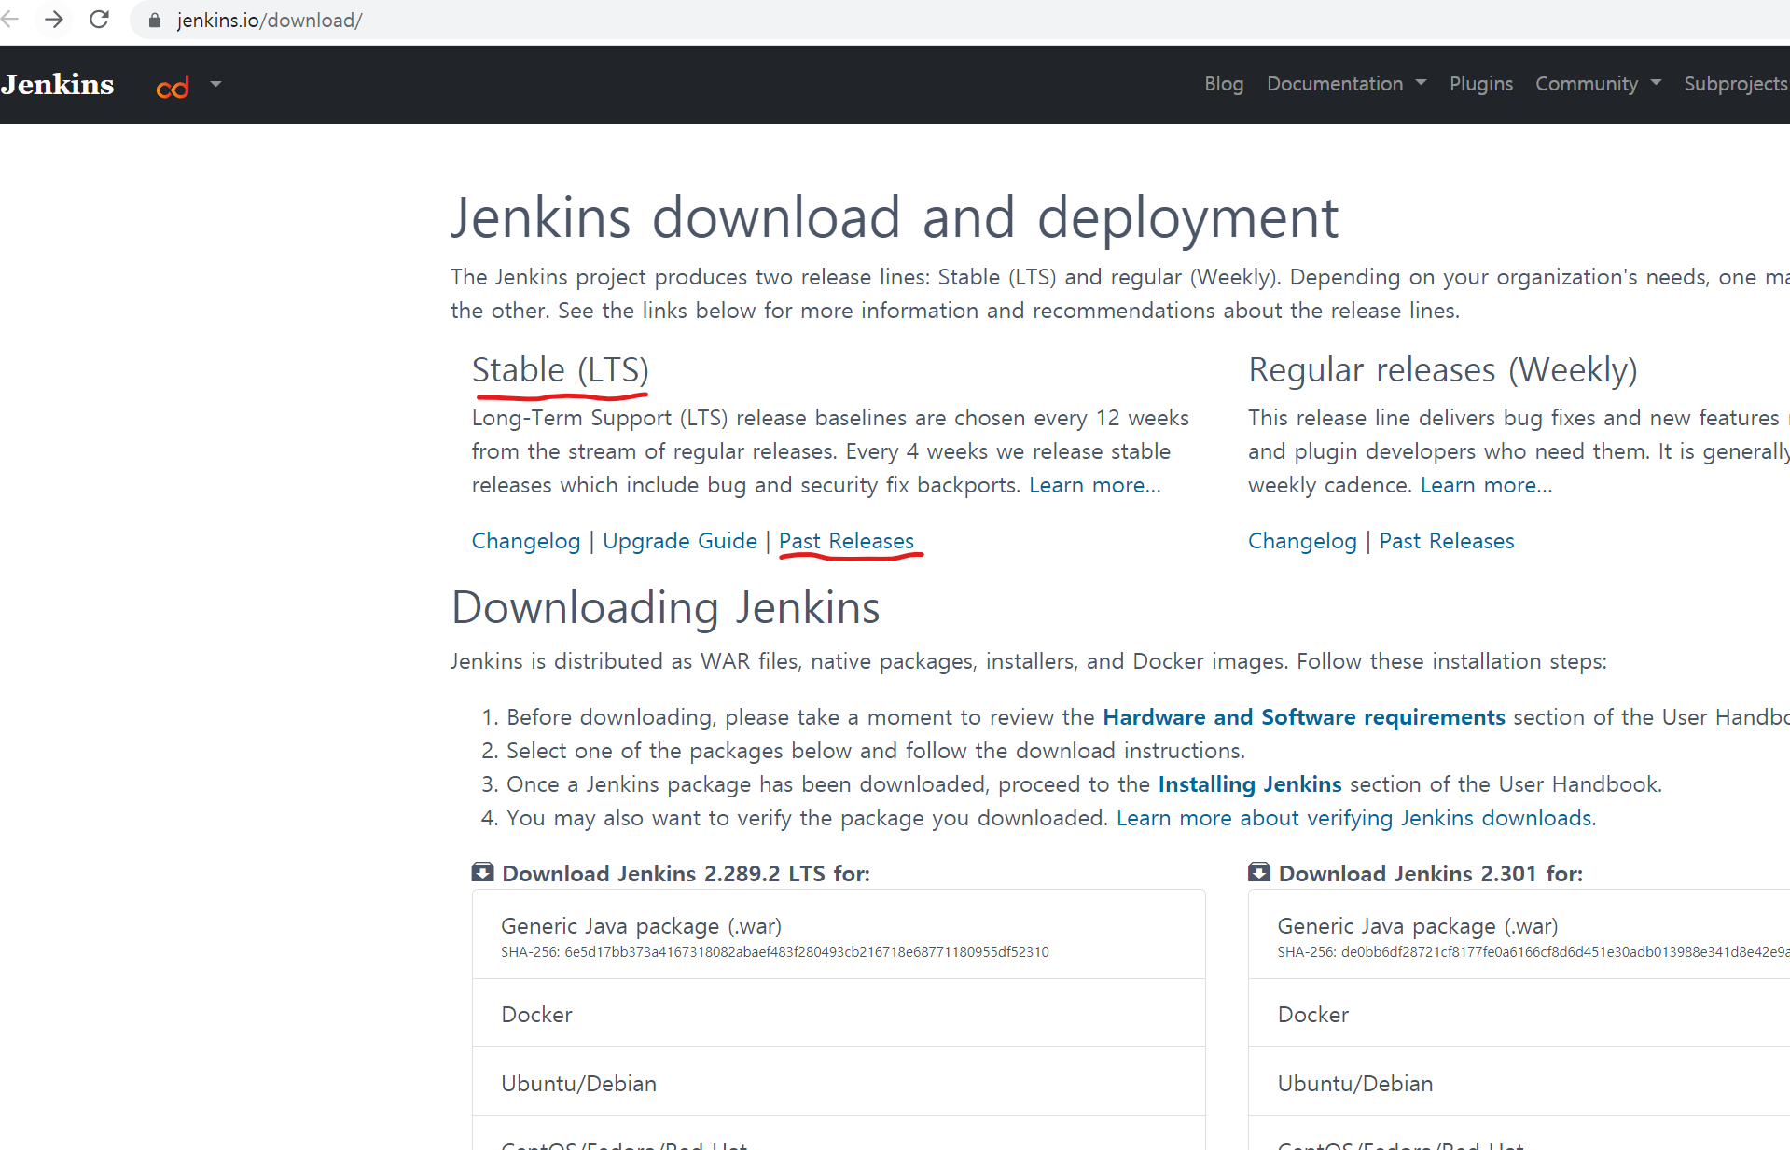Click the LTS SHA-256 checksum text
Image resolution: width=1790 pixels, height=1150 pixels.
click(x=775, y=952)
